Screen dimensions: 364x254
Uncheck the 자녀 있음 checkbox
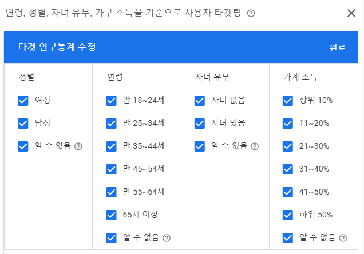(199, 124)
